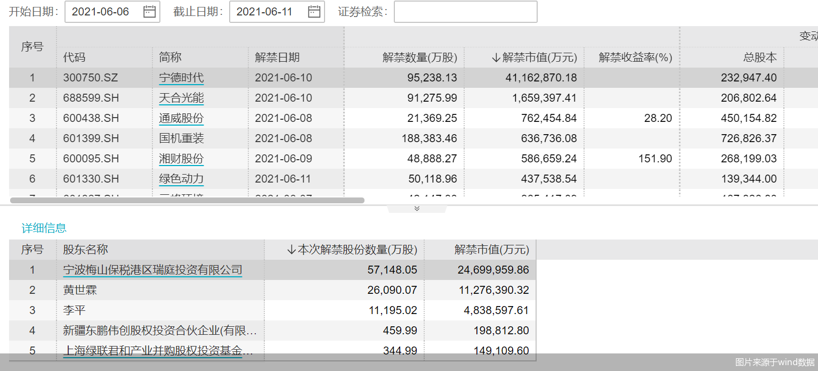Click total share value 139,344.00
Viewport: 818px width, 371px height.
(749, 179)
